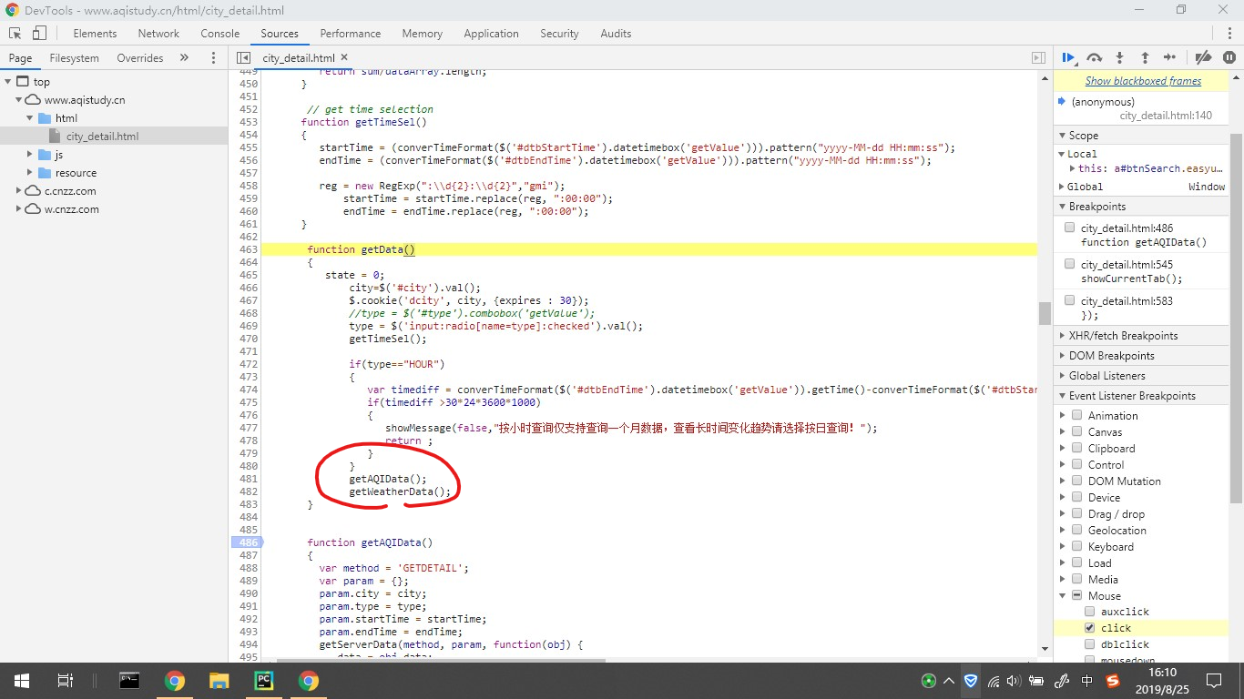Check the Keyboard event listener checkbox
Viewport: 1244px width, 699px height.
point(1076,547)
